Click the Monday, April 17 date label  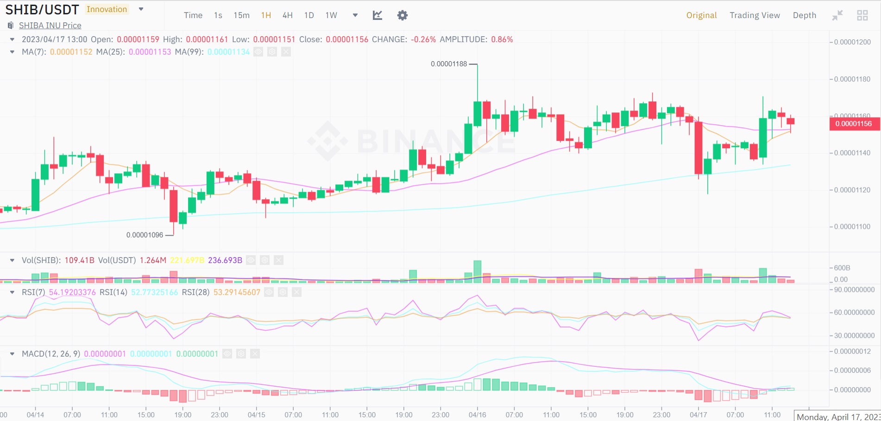coord(837,416)
